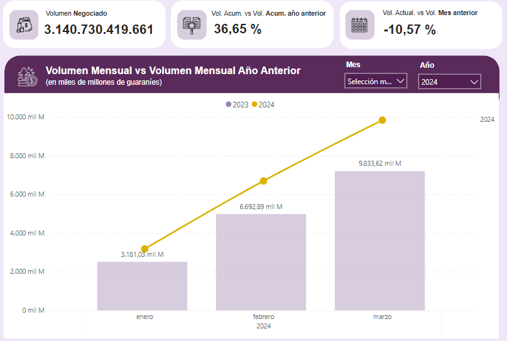Click the 2024 line point over febrero
The image size is (507, 341).
263,181
